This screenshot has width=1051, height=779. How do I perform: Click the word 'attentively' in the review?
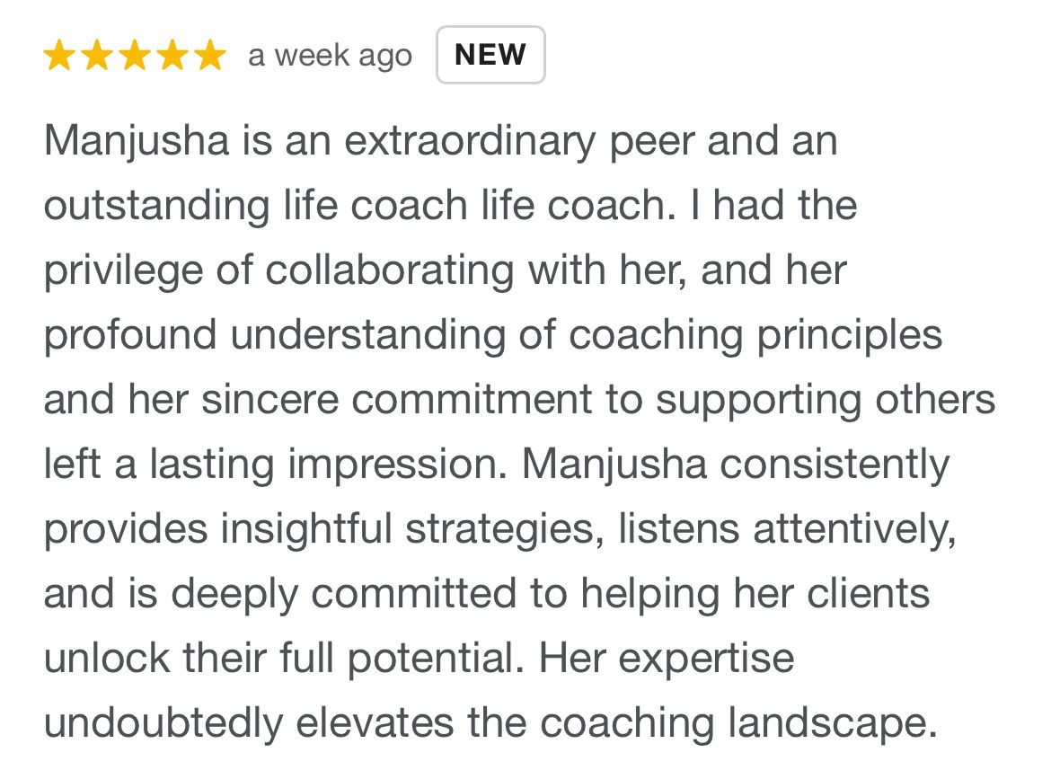[854, 529]
